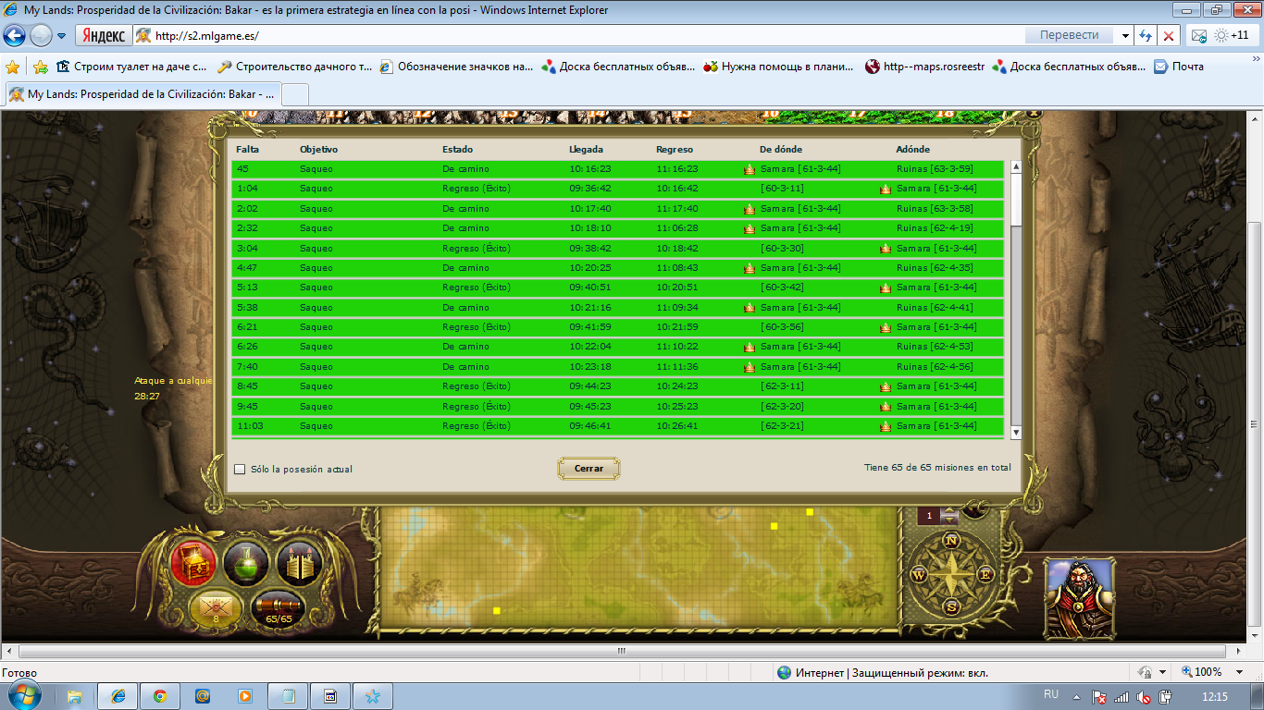This screenshot has width=1264, height=710.
Task: Click the crown icon in the [60-3-11] row
Action: [x=886, y=189]
